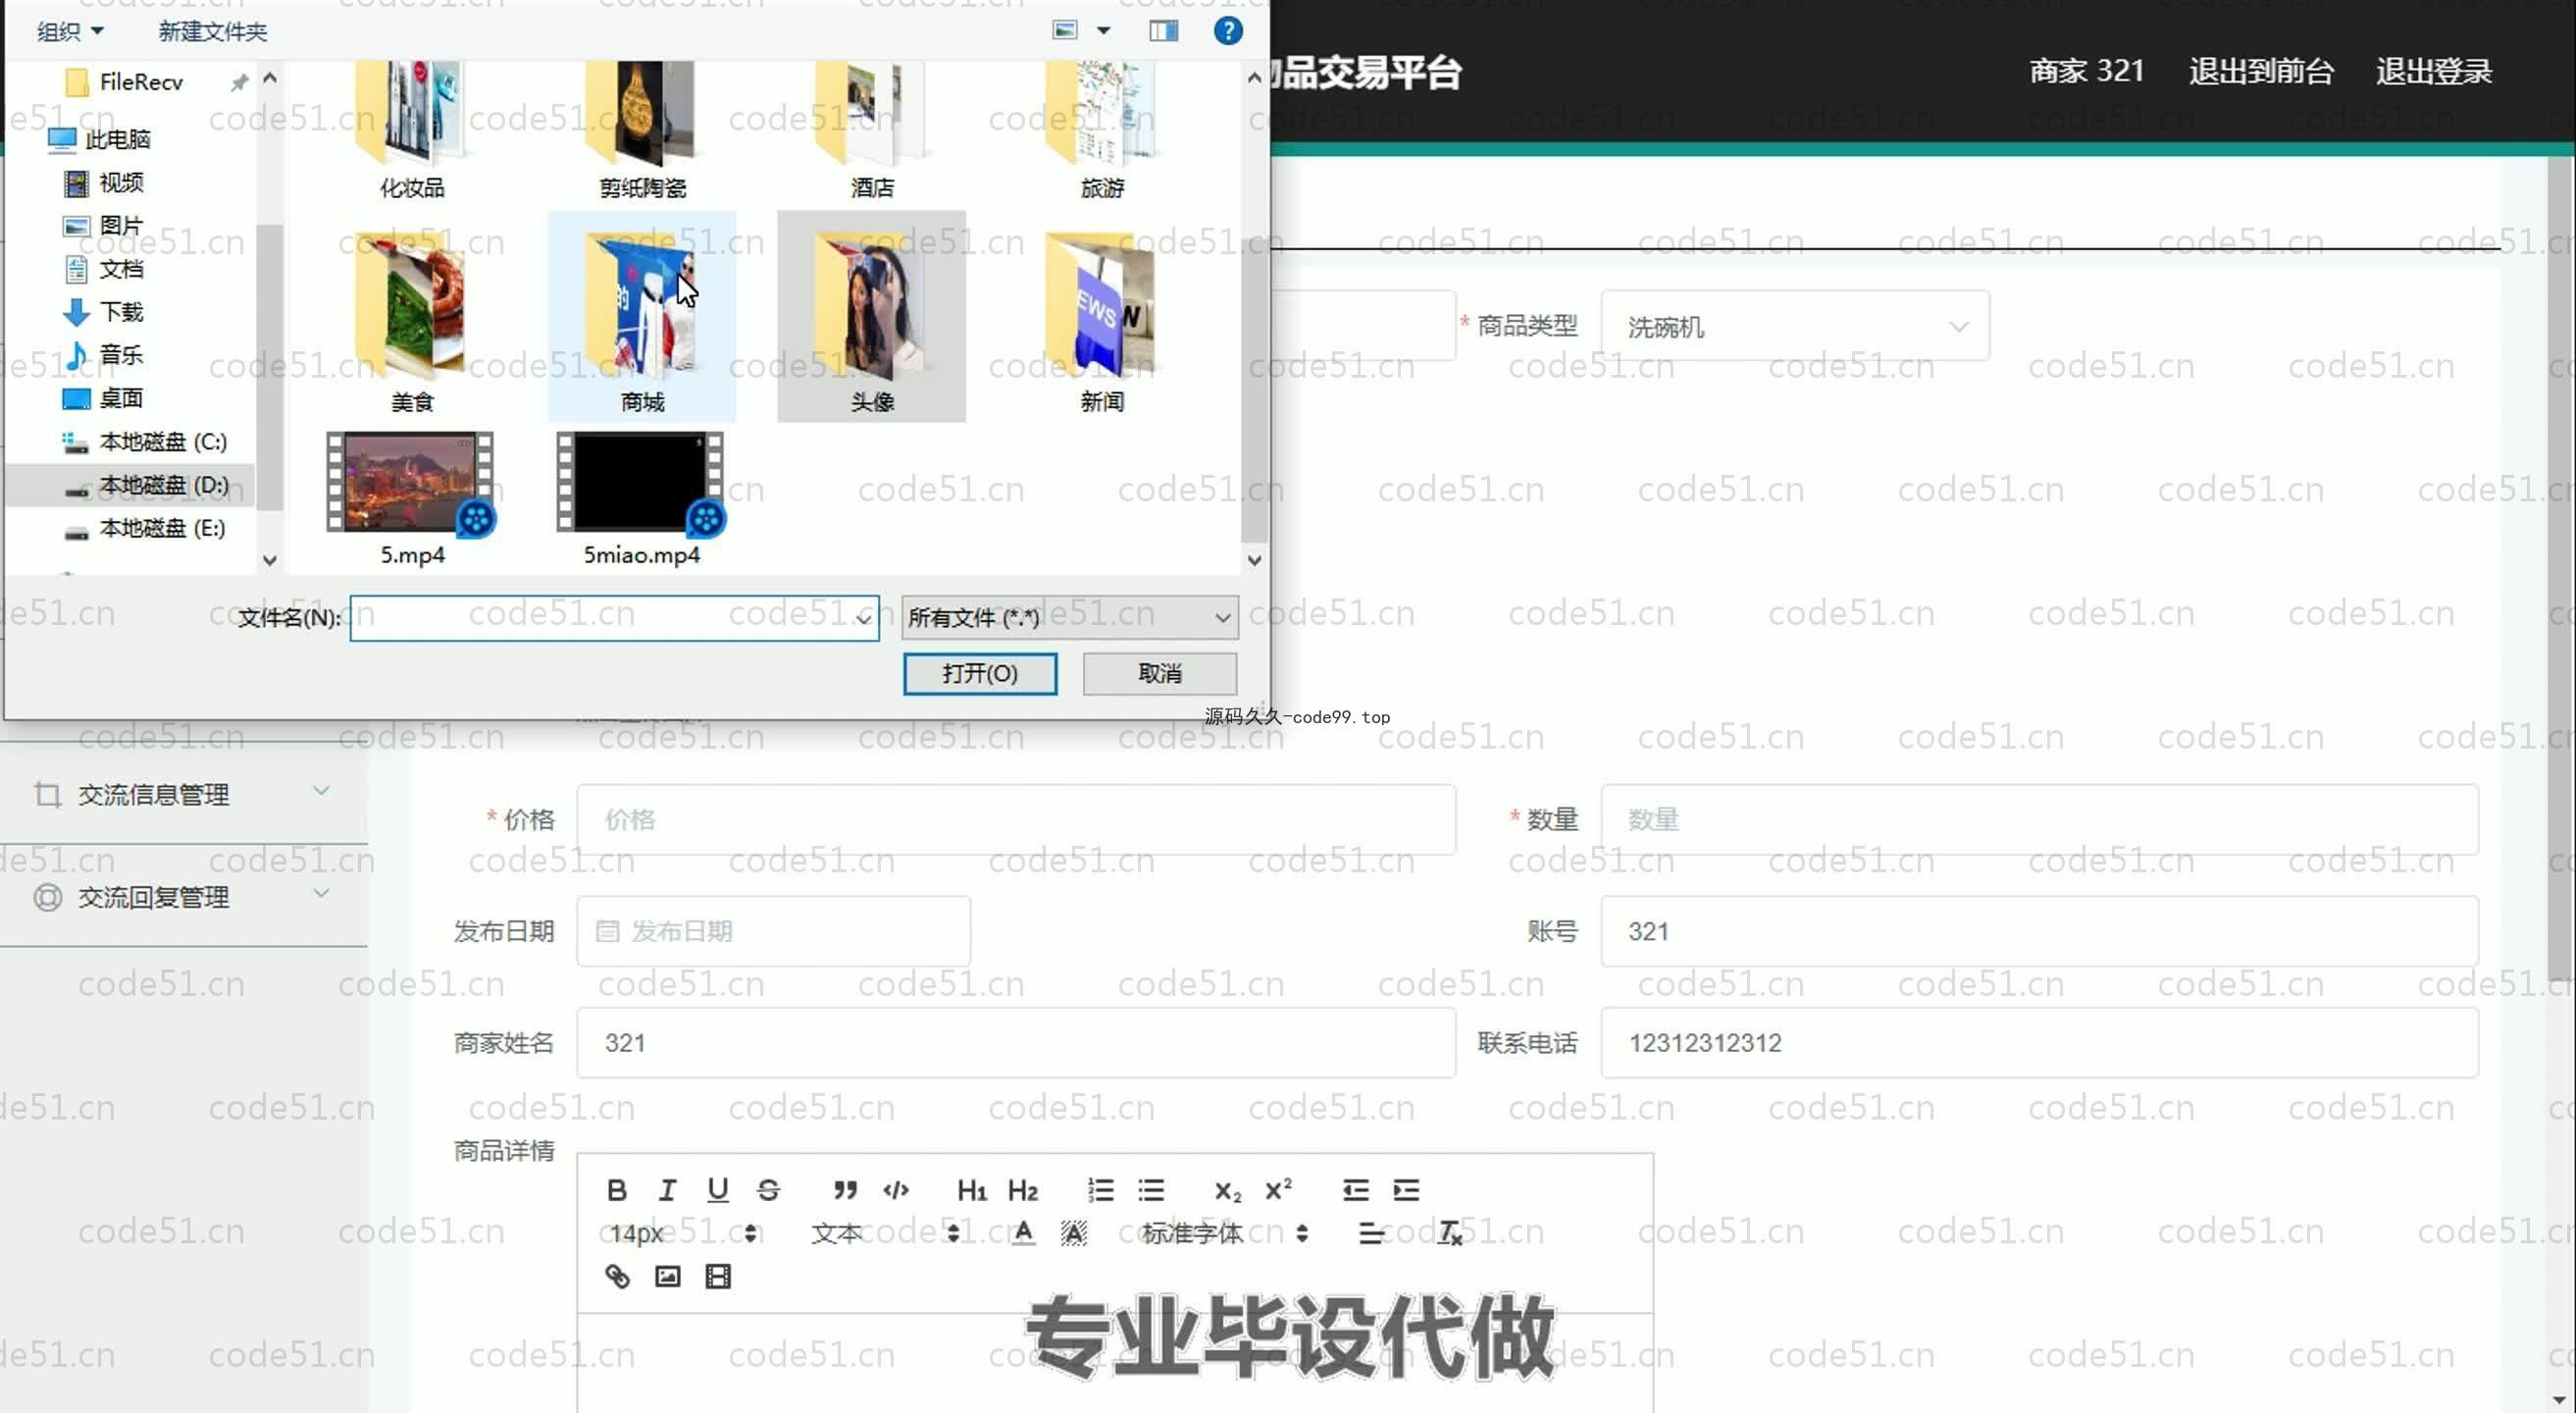Click 退出登录 in the header
2576x1413 pixels.
coord(2433,71)
